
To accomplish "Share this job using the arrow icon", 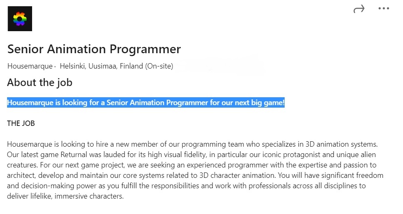I will (x=359, y=9).
